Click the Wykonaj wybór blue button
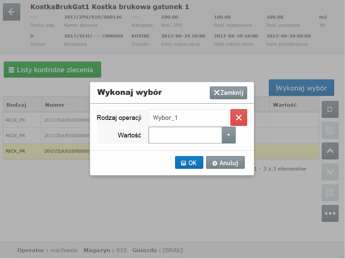The image size is (345, 259). point(301,88)
